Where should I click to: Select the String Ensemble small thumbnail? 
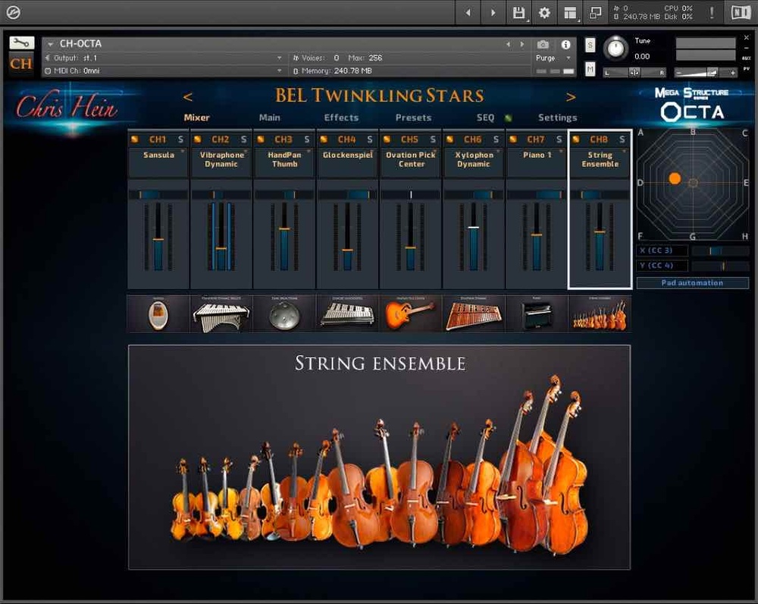click(600, 313)
